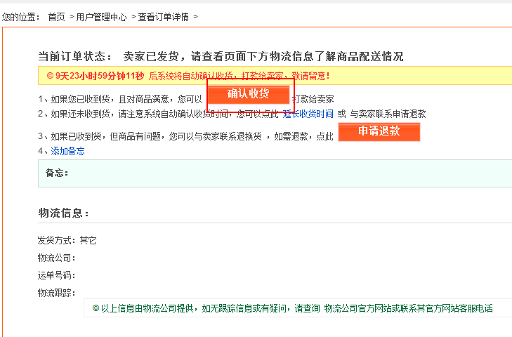This screenshot has height=337, width=512.
Task: Click text 与卖家联系申请退款
Action: 388,114
